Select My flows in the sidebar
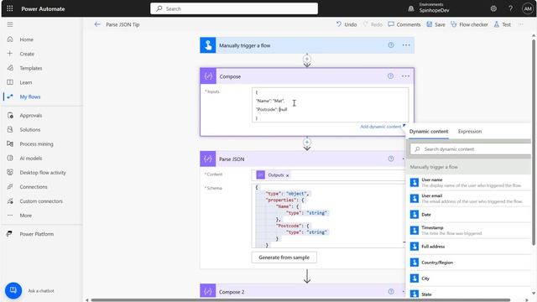Image resolution: width=537 pixels, height=302 pixels. (30, 97)
